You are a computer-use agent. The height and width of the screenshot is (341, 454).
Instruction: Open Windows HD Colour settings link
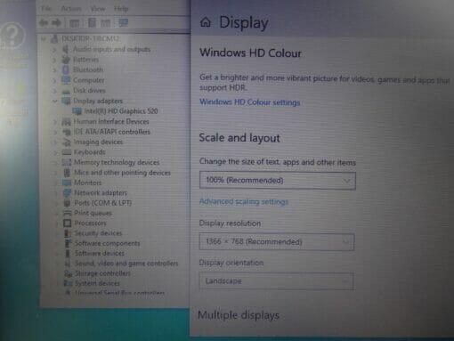pos(249,102)
